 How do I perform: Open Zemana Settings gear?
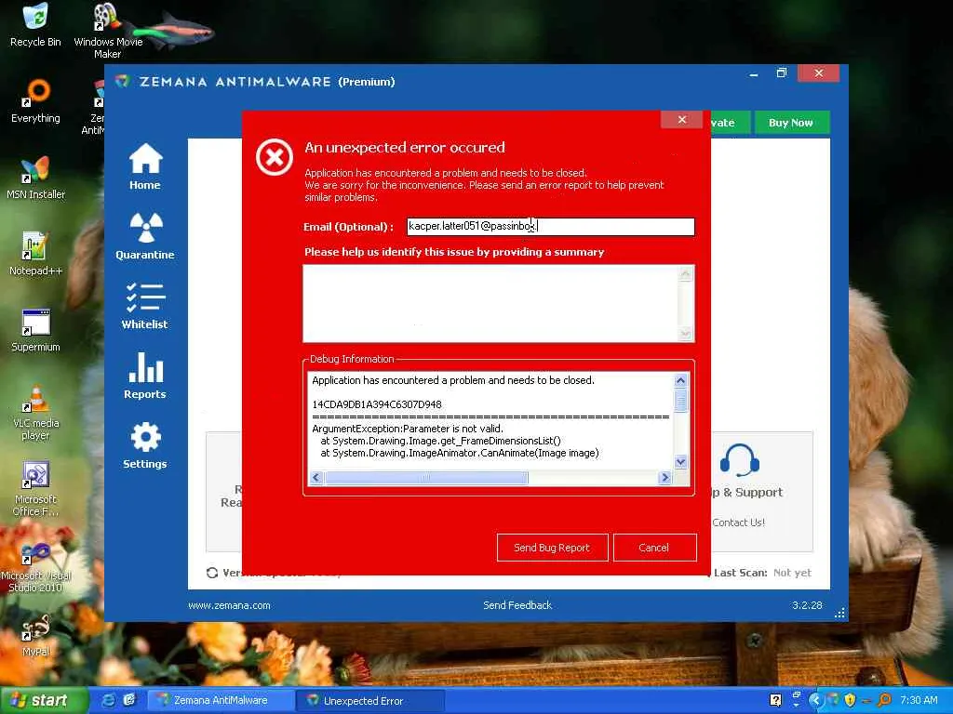point(144,445)
